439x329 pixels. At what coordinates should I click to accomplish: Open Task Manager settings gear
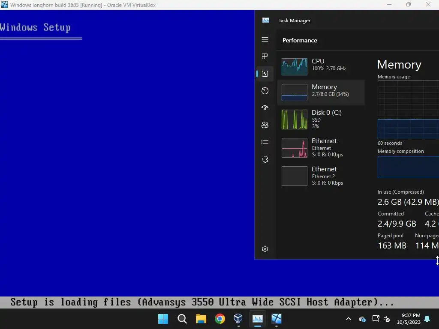[x=265, y=249]
